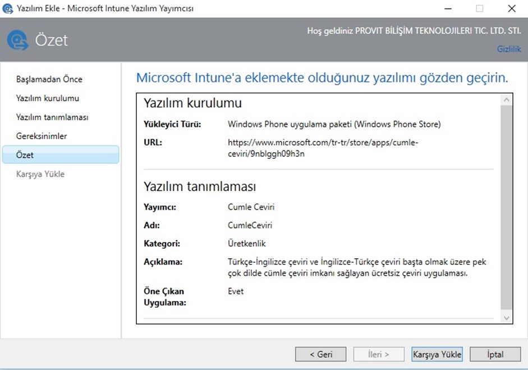Click the summary scrollbar up arrow
This screenshot has height=370, width=528.
tap(507, 100)
